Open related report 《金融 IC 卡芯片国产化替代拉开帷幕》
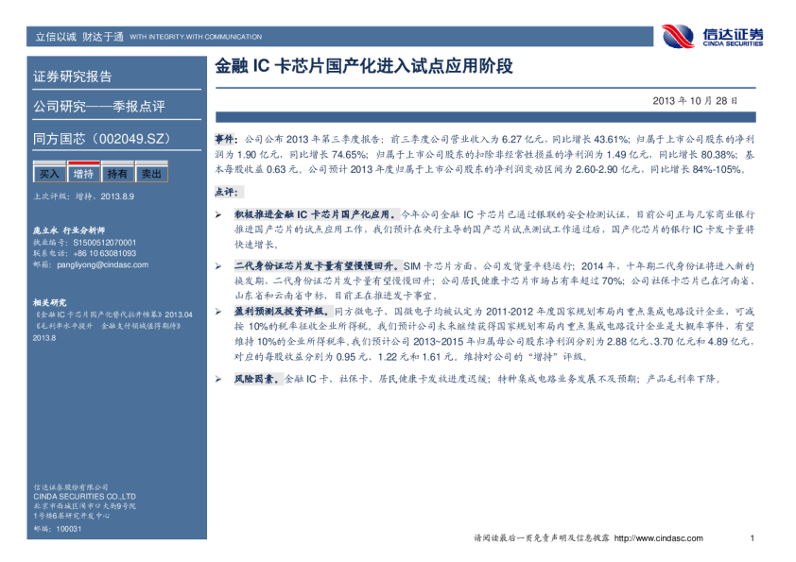The width and height of the screenshot is (796, 562). point(112,314)
